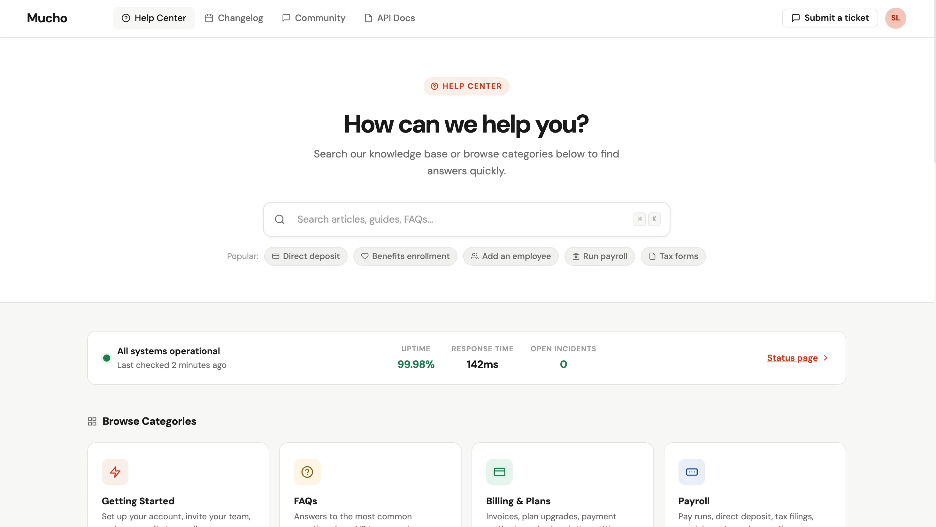Click the Last checked 2 minutes ago text

[172, 365]
